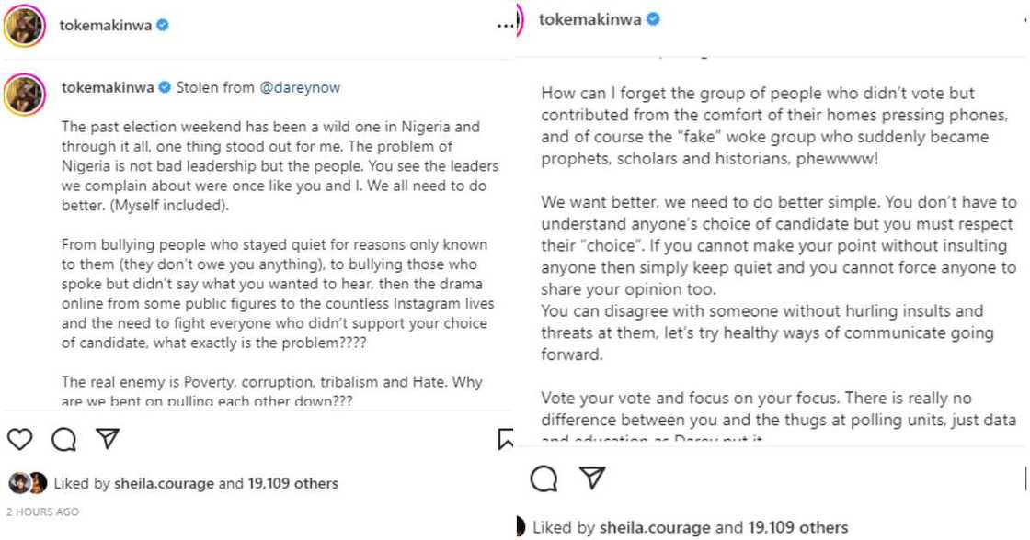Open tokemakinwa's profile from the right header

click(x=594, y=18)
